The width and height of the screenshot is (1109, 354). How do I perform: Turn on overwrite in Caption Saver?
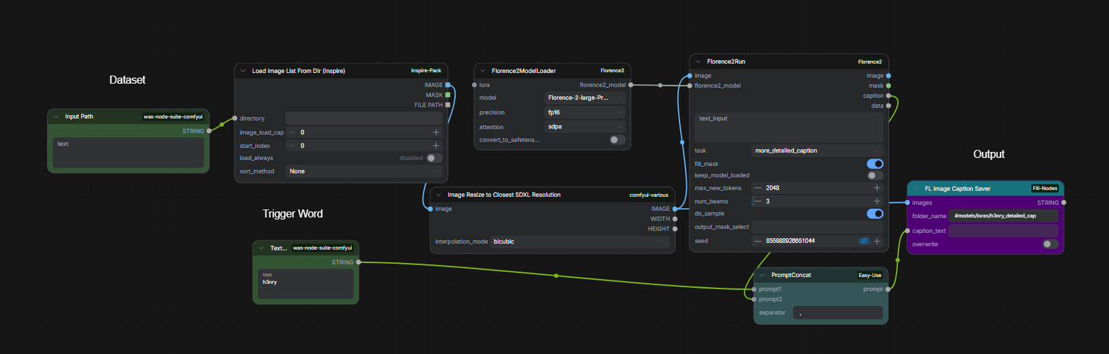(x=1050, y=244)
